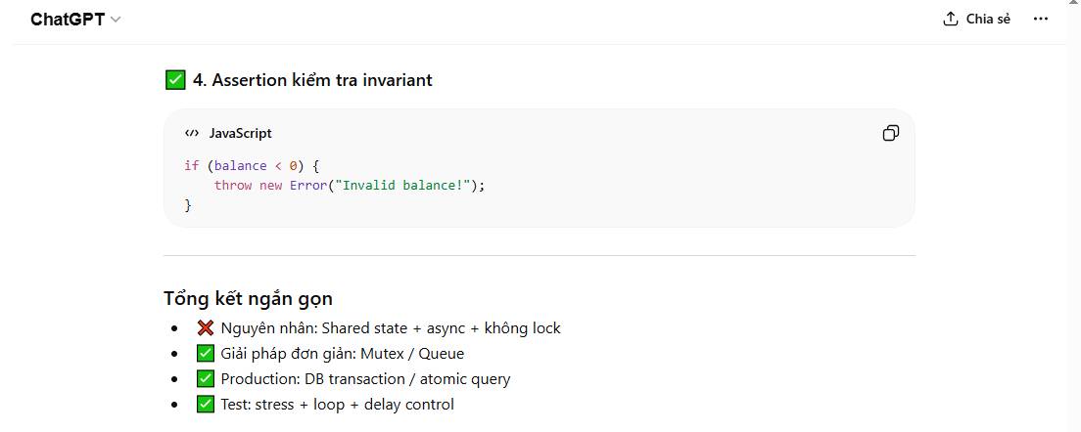Image resolution: width=1081 pixels, height=432 pixels.
Task: Copy the JavaScript code block
Action: click(x=890, y=133)
